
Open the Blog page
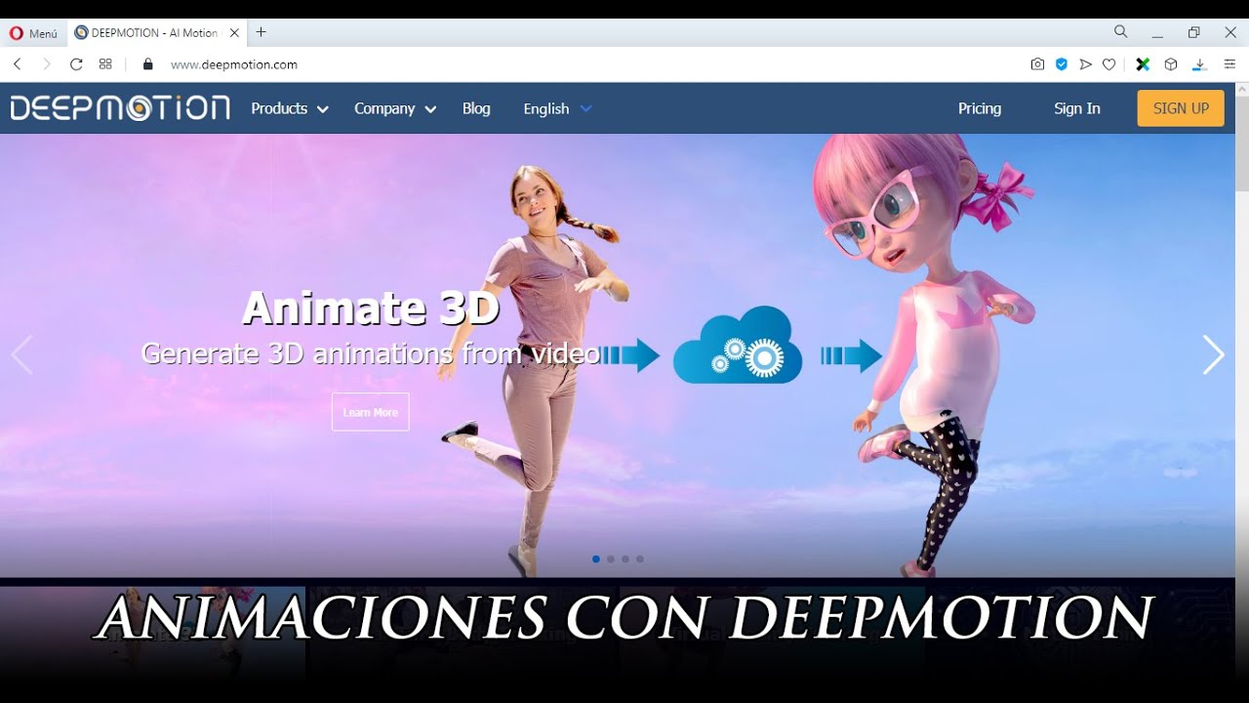tap(476, 108)
